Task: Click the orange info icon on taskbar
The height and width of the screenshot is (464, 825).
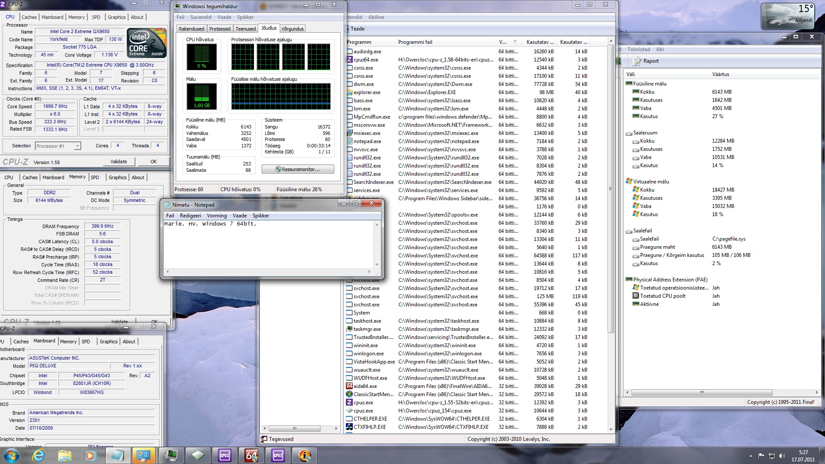Action: click(305, 455)
